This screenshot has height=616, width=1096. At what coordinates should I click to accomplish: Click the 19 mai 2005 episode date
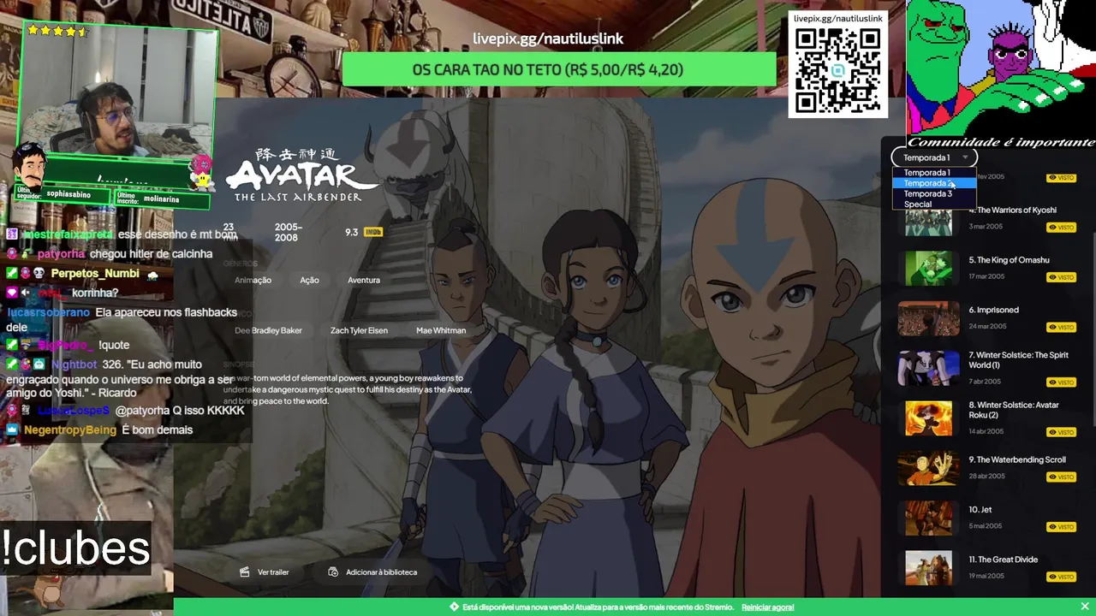(x=986, y=576)
